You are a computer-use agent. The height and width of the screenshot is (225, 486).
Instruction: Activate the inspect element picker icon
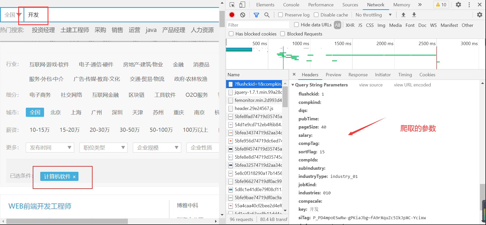tap(232, 5)
